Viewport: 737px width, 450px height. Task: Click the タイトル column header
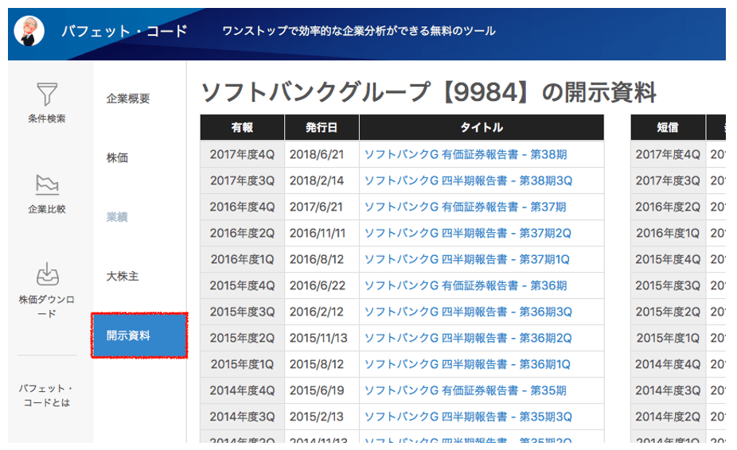tap(481, 127)
